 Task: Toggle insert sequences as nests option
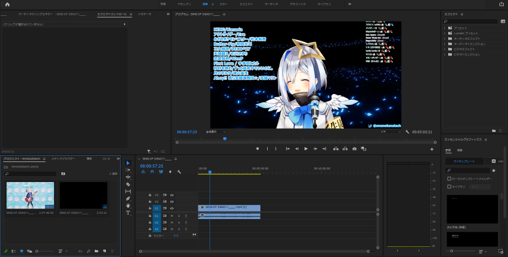(143, 172)
